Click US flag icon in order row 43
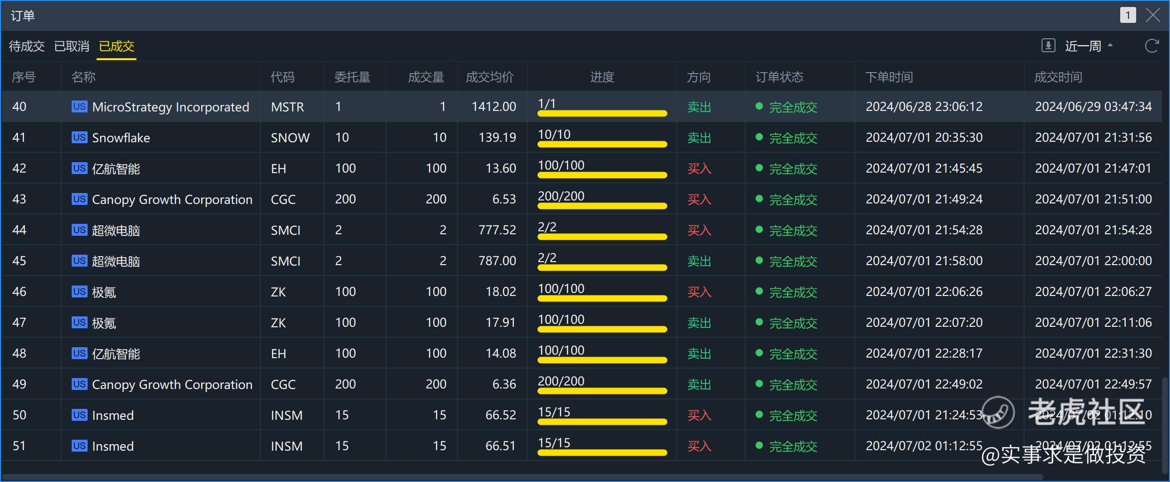The image size is (1170, 482). click(x=79, y=199)
